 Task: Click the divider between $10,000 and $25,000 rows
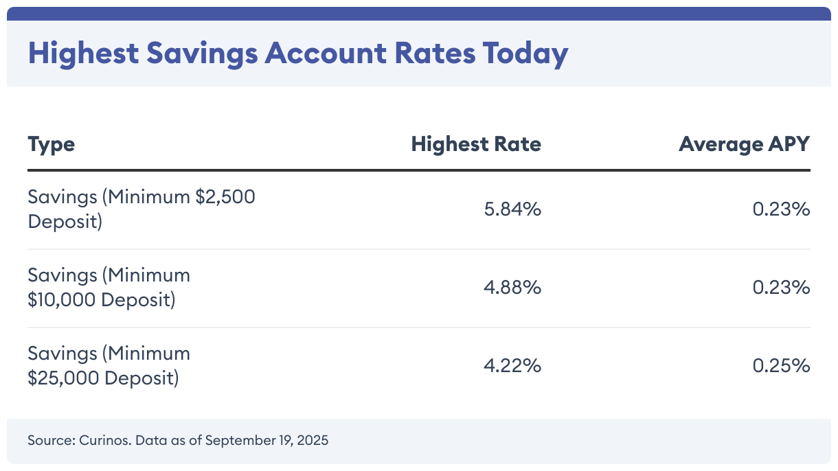pos(419,328)
